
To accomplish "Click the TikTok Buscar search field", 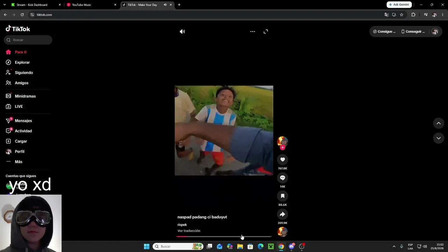I will coord(28,40).
